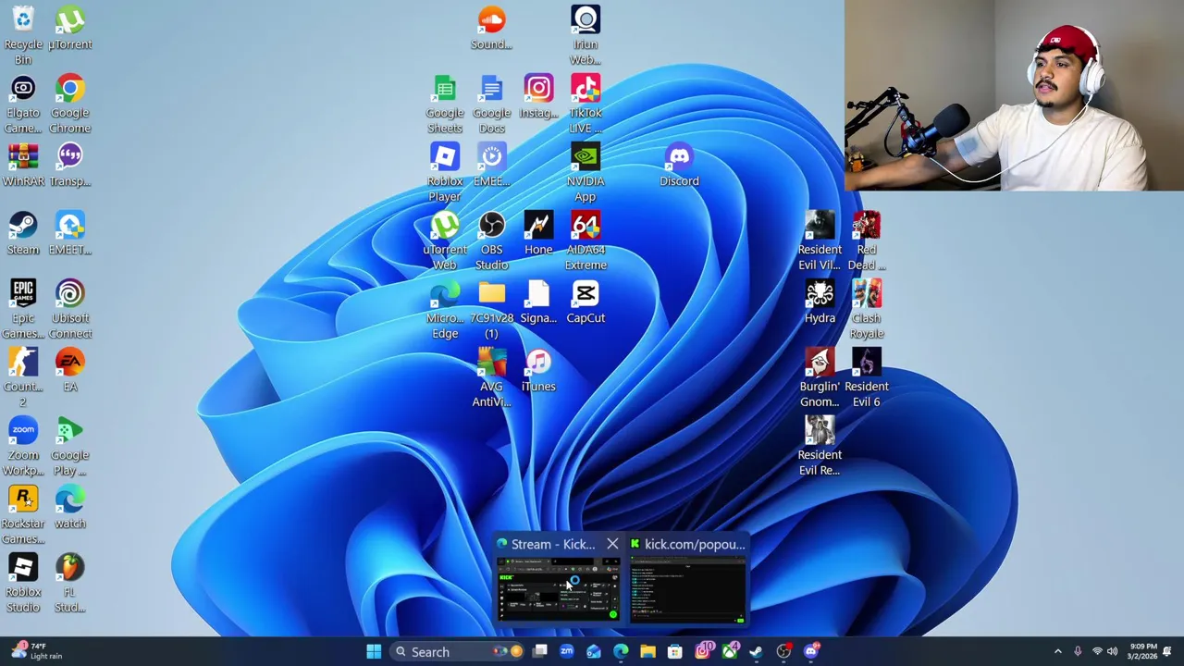Expand the hidden system tray icons chevron
The height and width of the screenshot is (666, 1184).
(1058, 651)
